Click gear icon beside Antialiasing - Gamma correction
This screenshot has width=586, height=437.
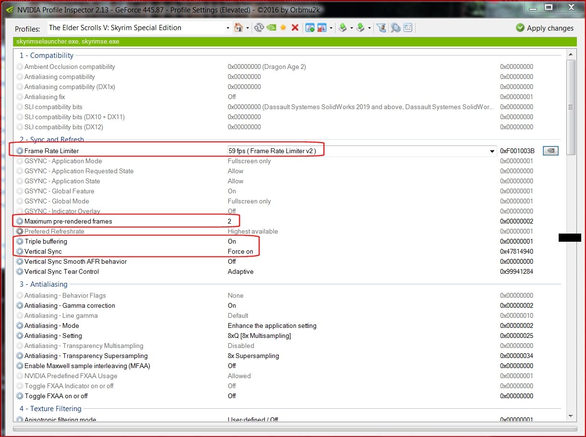click(20, 305)
